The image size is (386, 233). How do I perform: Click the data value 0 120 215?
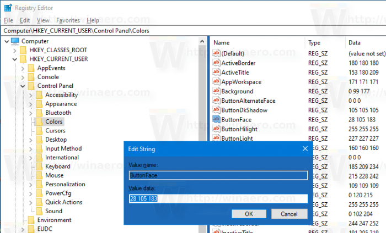(x=361, y=195)
